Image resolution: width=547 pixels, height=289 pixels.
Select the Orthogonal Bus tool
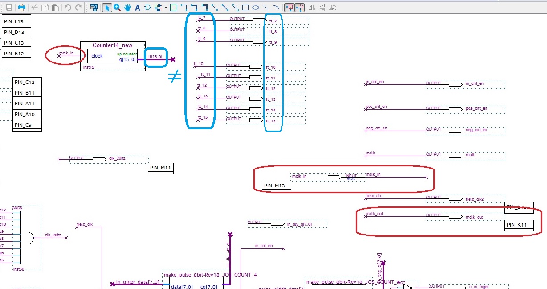[x=194, y=8]
